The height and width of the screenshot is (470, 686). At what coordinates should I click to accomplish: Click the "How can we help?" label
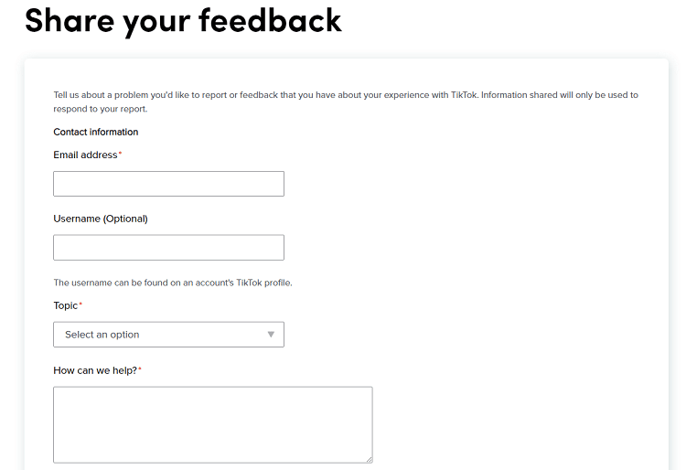pos(94,369)
